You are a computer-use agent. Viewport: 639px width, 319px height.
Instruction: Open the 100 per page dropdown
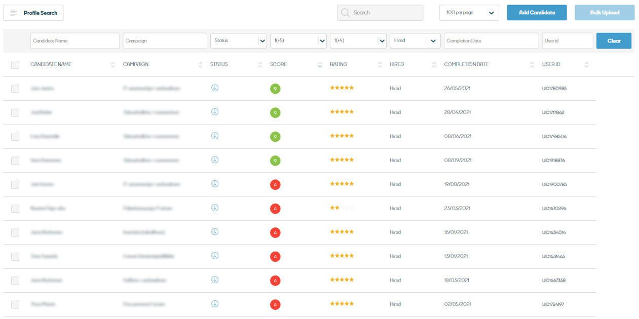469,13
